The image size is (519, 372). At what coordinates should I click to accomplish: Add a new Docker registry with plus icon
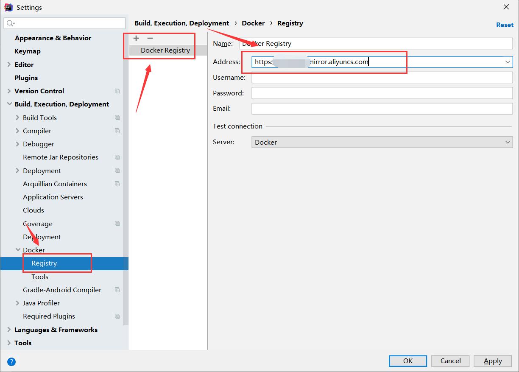136,38
